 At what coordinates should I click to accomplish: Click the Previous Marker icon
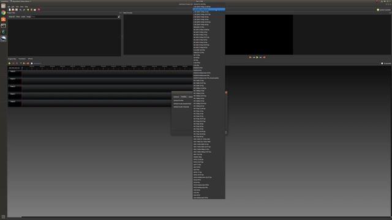click(x=24, y=64)
